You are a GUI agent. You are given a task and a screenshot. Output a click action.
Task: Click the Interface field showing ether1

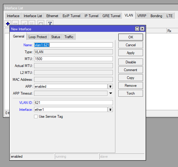71,110
